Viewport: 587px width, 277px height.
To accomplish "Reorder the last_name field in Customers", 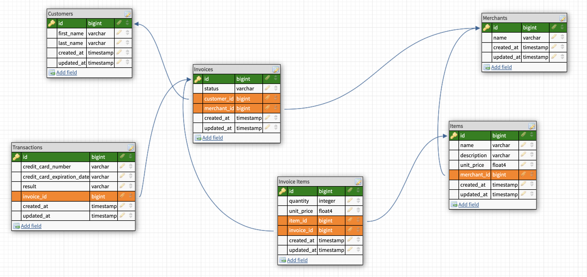I will tap(127, 43).
